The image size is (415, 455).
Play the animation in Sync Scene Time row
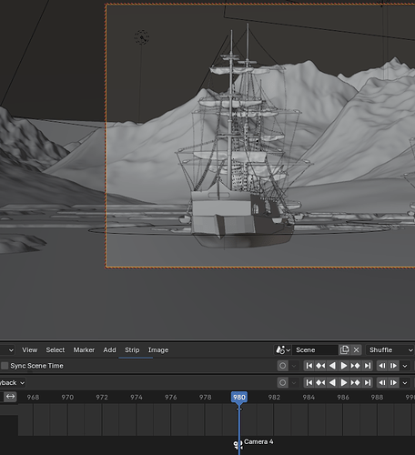[x=344, y=366]
